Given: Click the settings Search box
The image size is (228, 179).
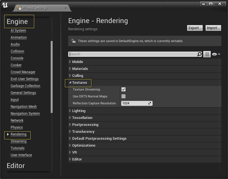Looking at the screenshot, I should (132, 54).
